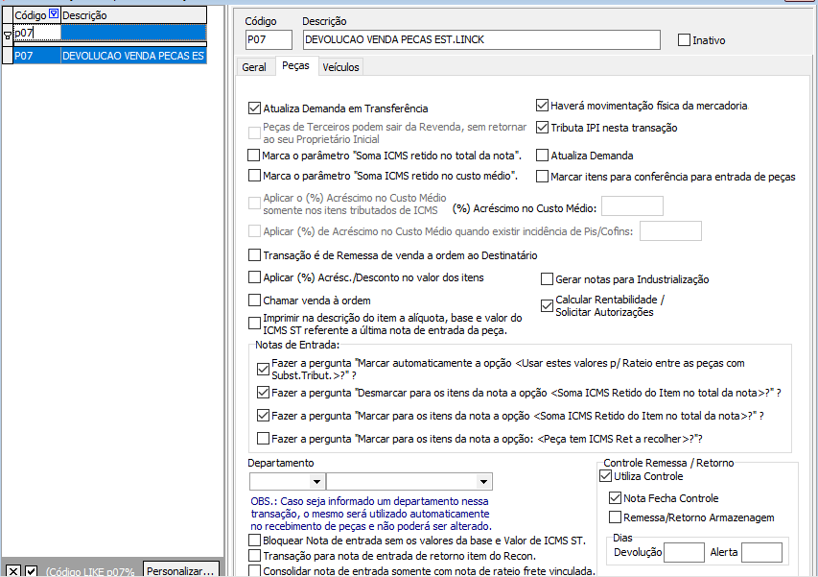Select the P07 row in the list
Viewport: 818px width, 577px height.
(37, 56)
